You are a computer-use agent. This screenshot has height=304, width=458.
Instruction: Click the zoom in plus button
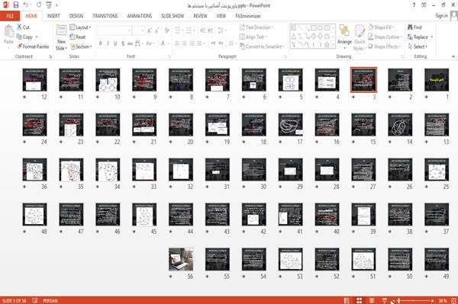(x=432, y=300)
